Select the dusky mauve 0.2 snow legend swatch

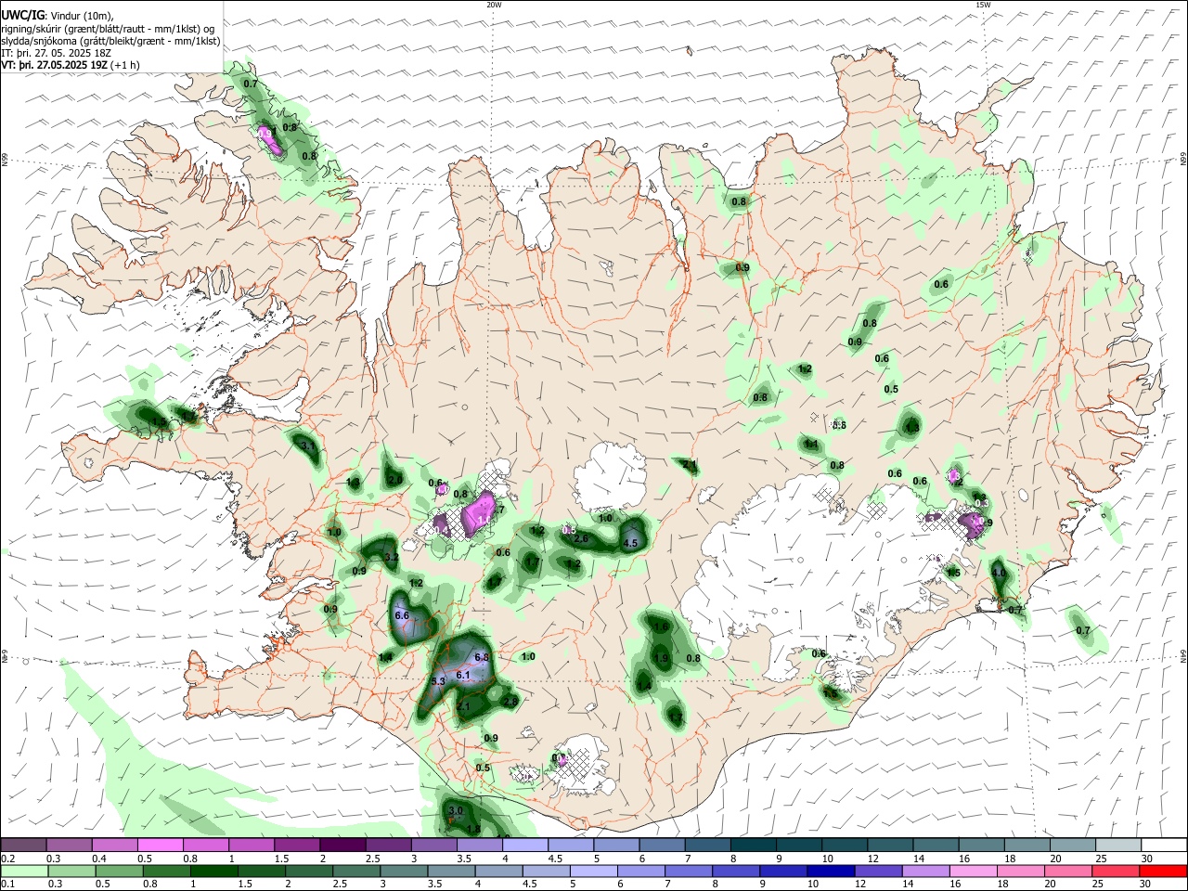click(x=23, y=845)
